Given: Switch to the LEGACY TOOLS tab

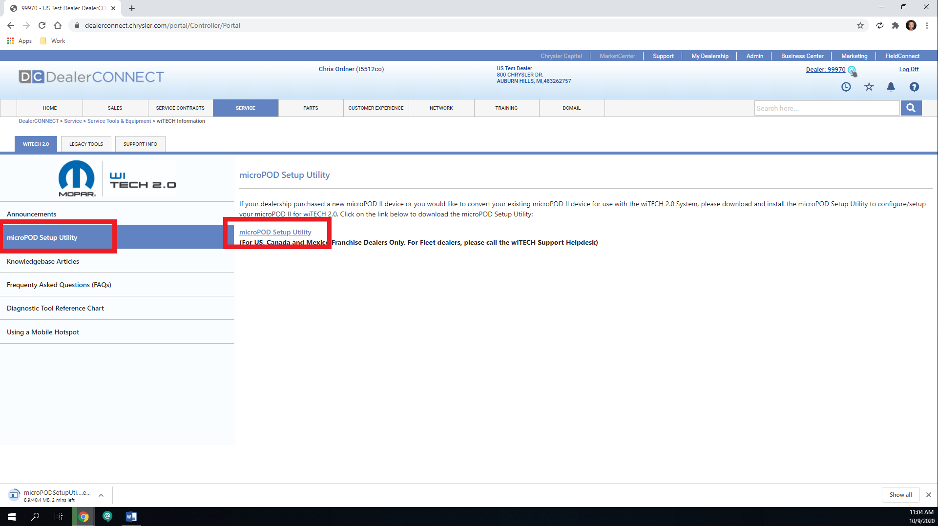Looking at the screenshot, I should 86,144.
